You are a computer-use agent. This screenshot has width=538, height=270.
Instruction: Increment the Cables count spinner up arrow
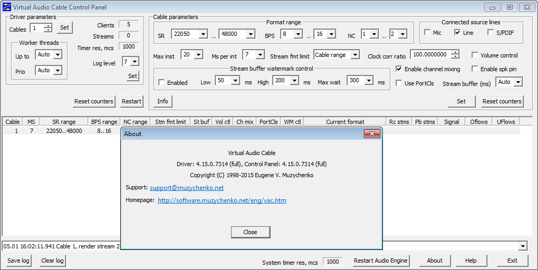click(49, 26)
